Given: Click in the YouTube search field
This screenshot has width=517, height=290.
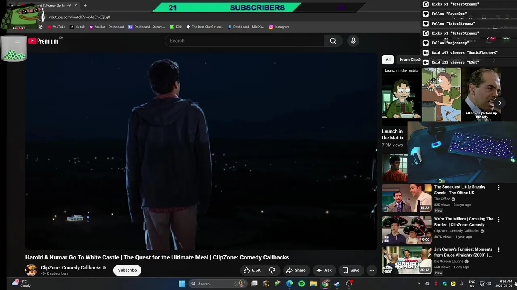Looking at the screenshot, I should coord(244,41).
